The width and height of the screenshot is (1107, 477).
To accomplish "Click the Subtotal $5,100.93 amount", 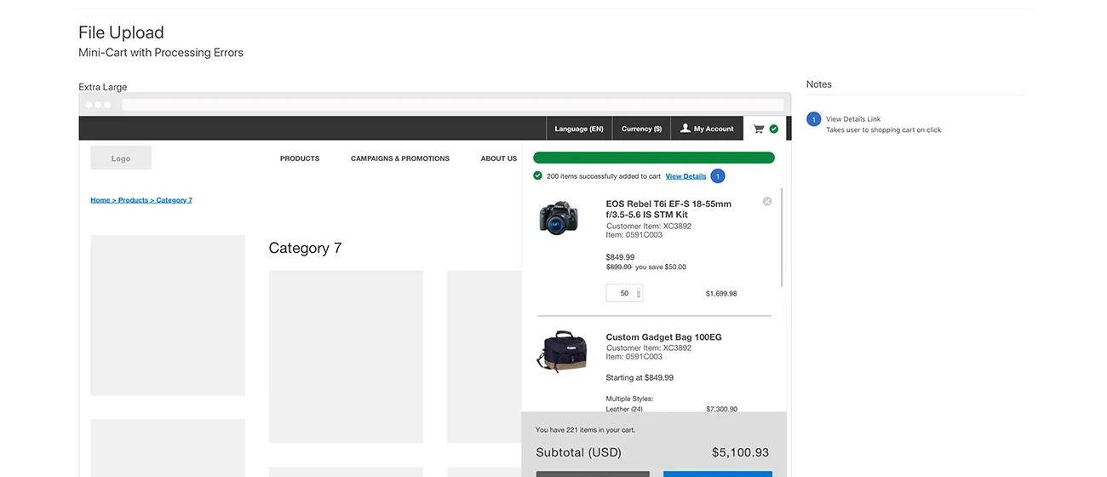I will pos(740,452).
